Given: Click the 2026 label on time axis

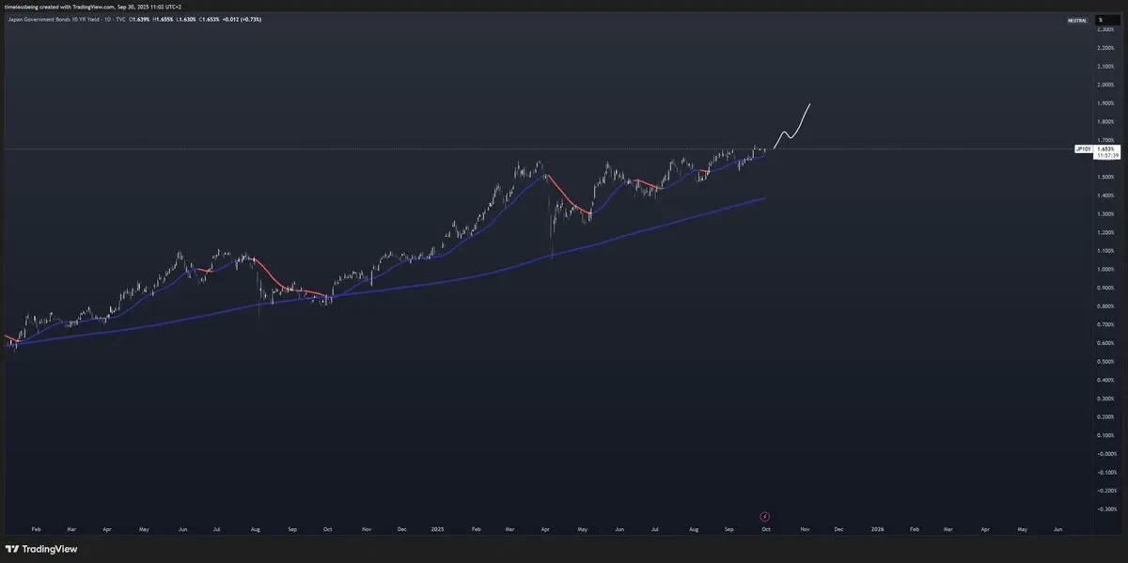Looking at the screenshot, I should [x=876, y=529].
